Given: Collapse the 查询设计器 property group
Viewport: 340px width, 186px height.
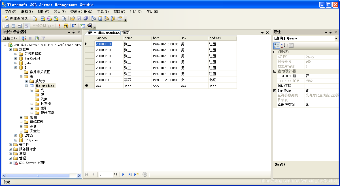Looking at the screenshot, I should click(275, 71).
